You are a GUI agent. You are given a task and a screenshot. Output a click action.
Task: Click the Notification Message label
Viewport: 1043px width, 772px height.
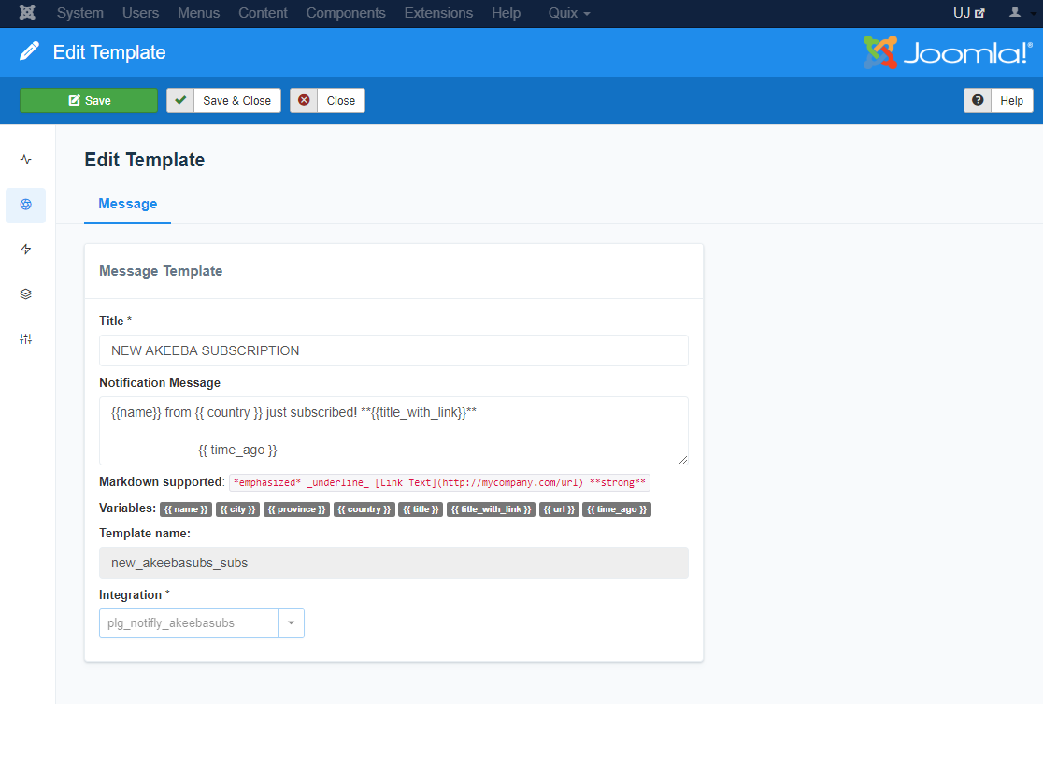pyautogui.click(x=160, y=383)
